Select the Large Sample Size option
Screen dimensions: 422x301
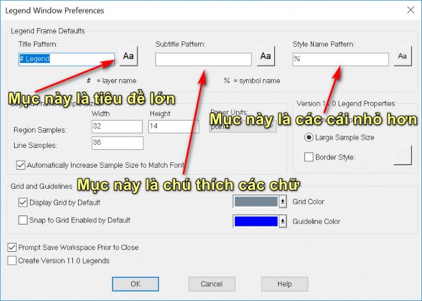pos(308,137)
